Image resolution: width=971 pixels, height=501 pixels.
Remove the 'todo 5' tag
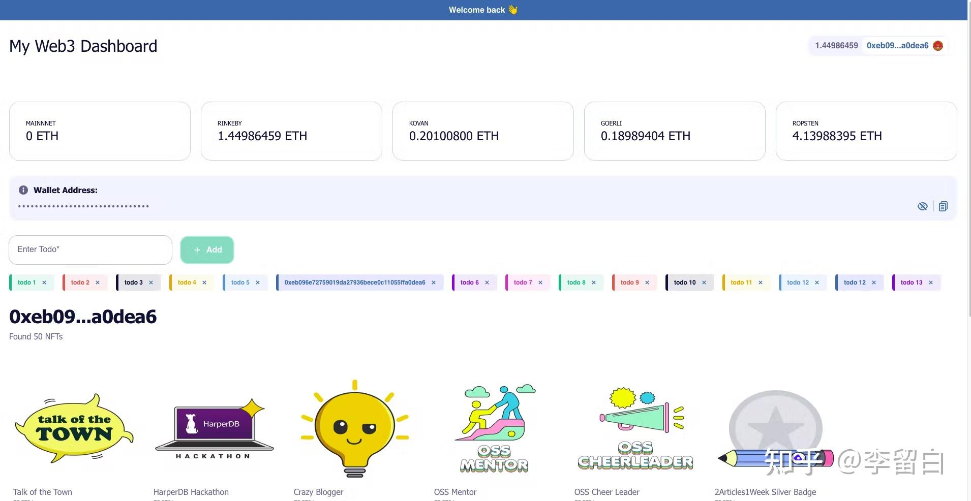point(258,283)
